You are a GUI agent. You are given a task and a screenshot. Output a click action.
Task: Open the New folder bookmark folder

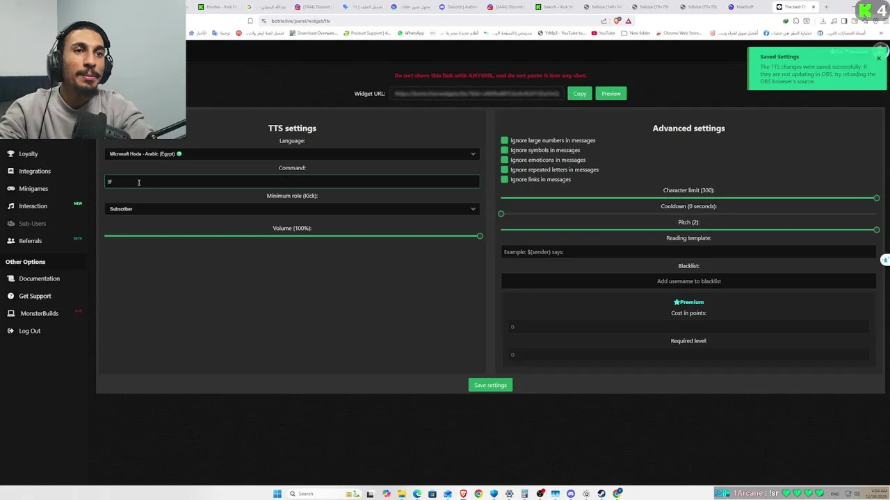(x=636, y=33)
